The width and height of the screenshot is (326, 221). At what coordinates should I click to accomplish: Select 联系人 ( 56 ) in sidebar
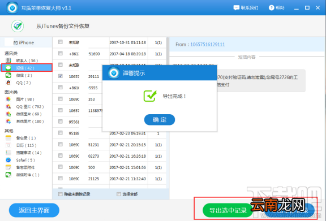pos(27,60)
